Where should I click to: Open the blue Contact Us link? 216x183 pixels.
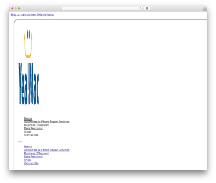point(31,163)
